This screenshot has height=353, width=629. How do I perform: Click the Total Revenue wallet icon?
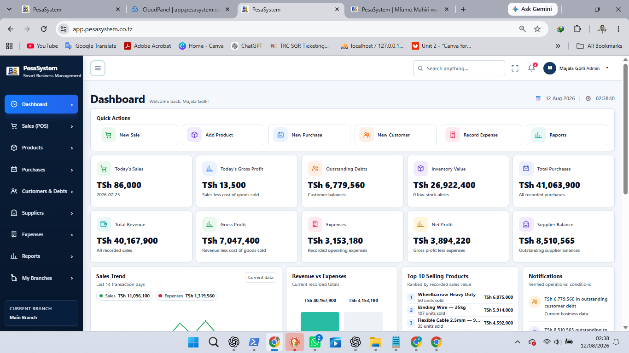[104, 224]
